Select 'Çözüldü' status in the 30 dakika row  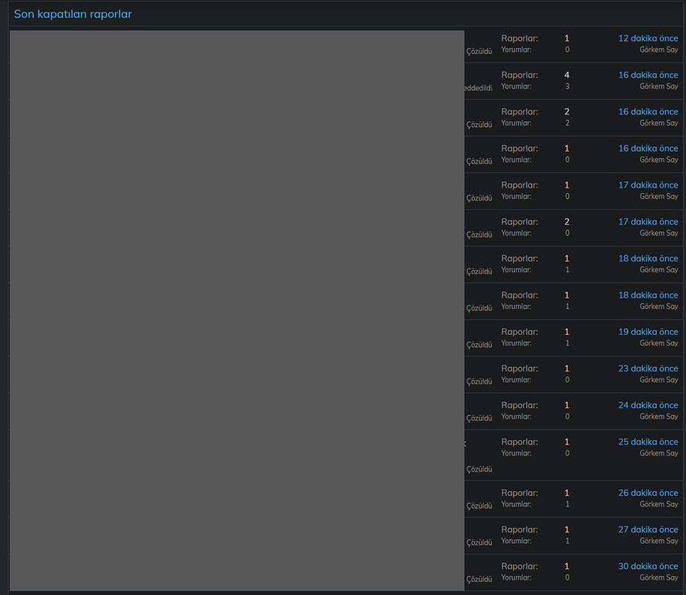pos(479,579)
